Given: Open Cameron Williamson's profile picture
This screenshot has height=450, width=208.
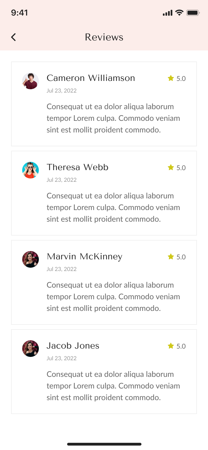Looking at the screenshot, I should 31,81.
